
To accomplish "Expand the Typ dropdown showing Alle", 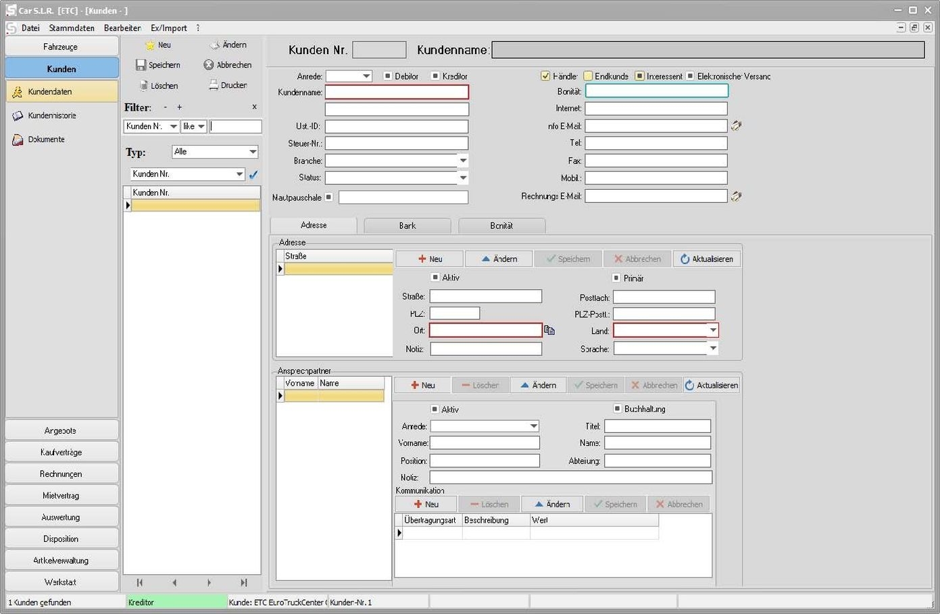I will tap(252, 152).
